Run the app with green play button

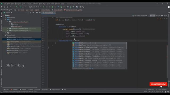point(44,7)
